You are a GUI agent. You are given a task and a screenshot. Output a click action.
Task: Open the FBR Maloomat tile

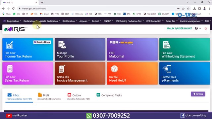coord(132,49)
